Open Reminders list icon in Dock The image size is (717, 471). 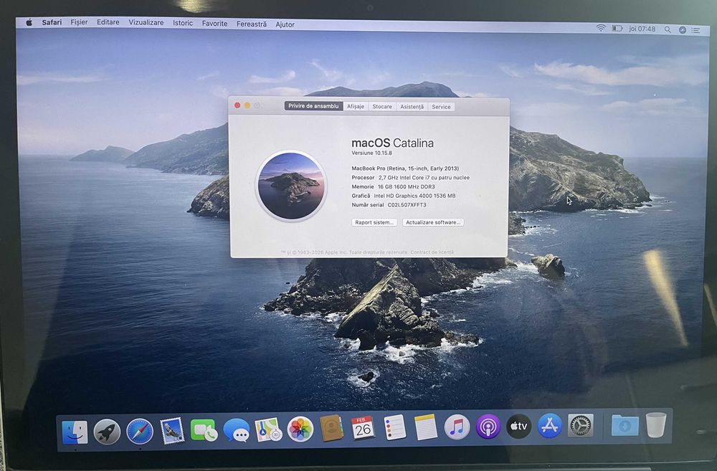(394, 427)
